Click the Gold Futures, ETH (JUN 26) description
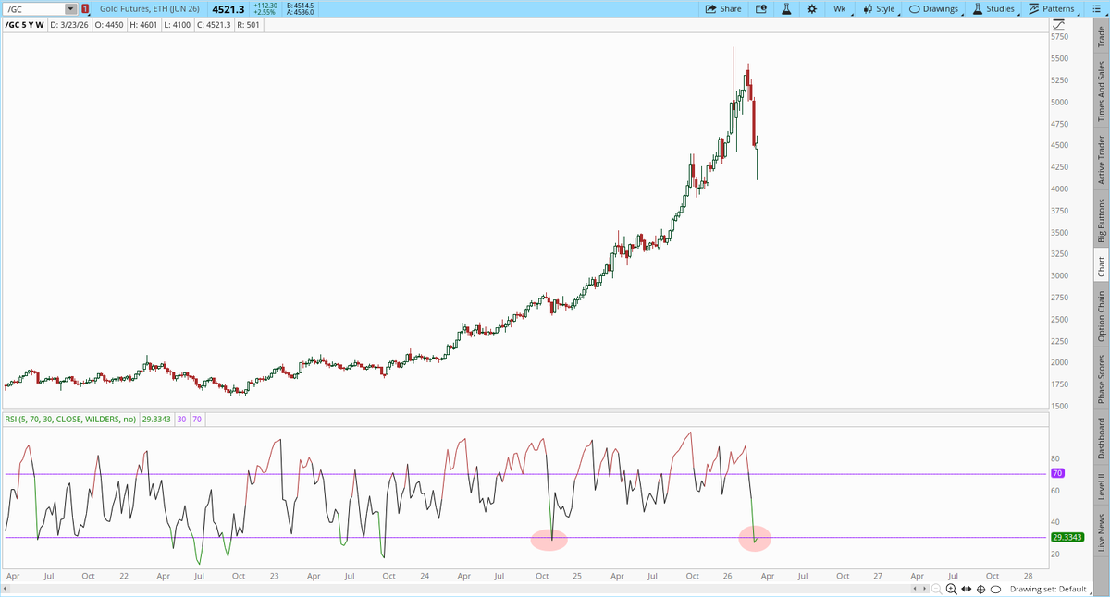Image resolution: width=1110 pixels, height=597 pixels. (149, 8)
